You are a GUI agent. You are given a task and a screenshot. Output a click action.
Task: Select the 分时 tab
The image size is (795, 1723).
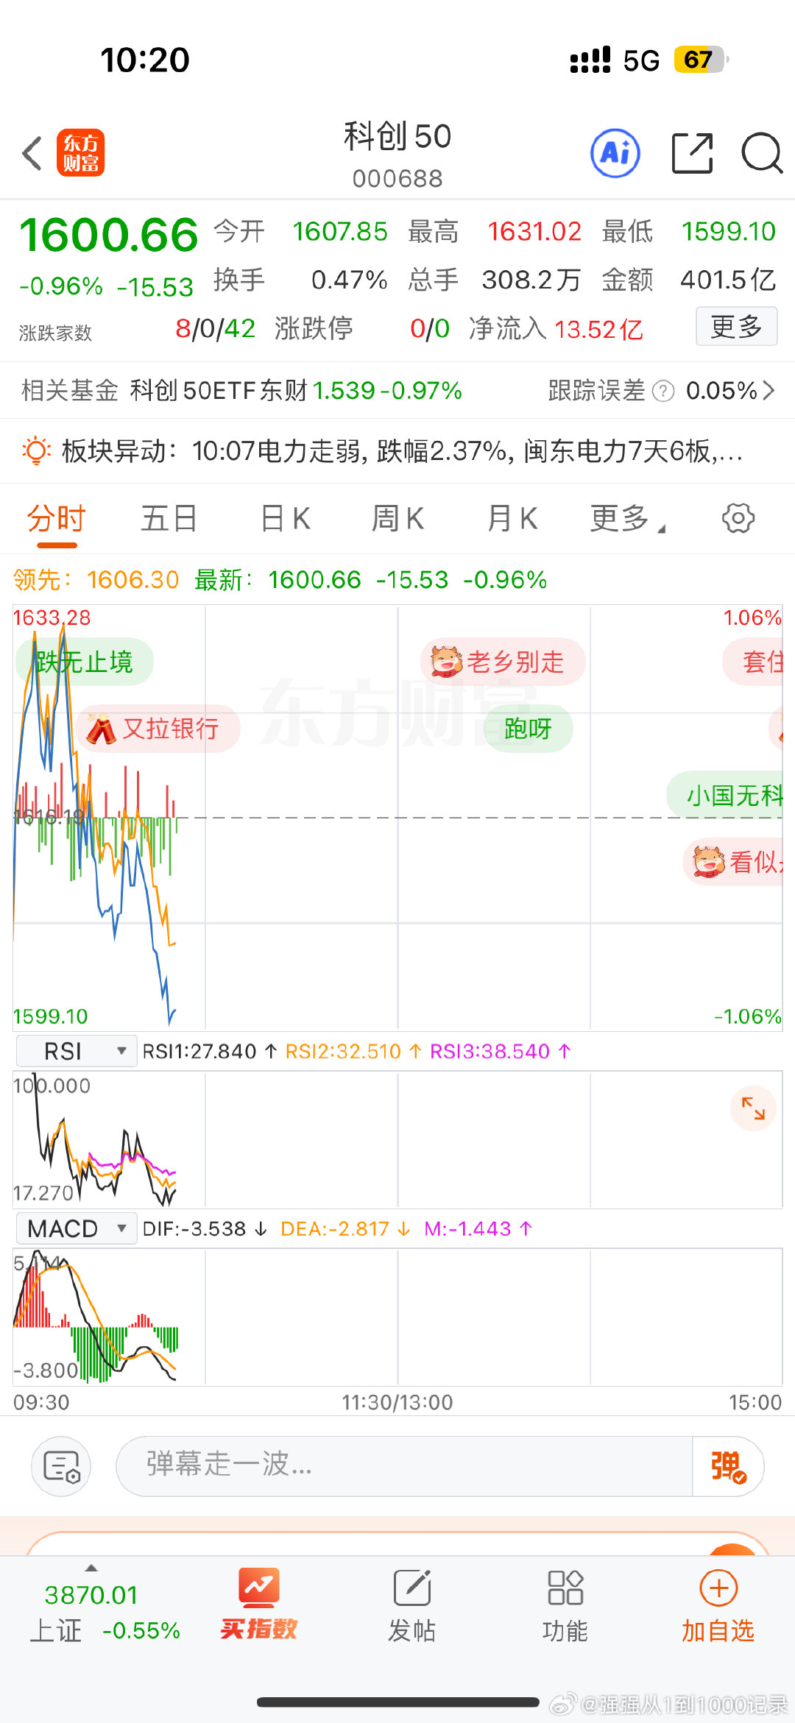coord(57,518)
